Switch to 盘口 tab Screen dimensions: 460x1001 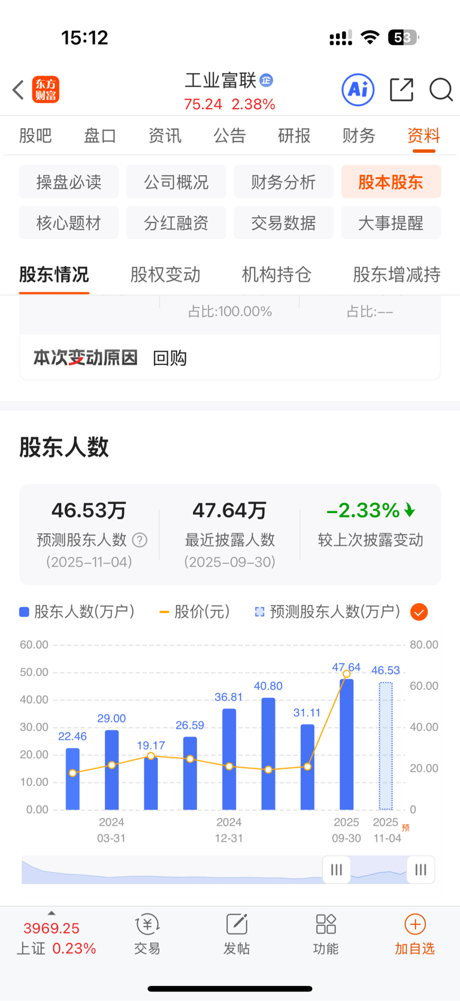[100, 135]
